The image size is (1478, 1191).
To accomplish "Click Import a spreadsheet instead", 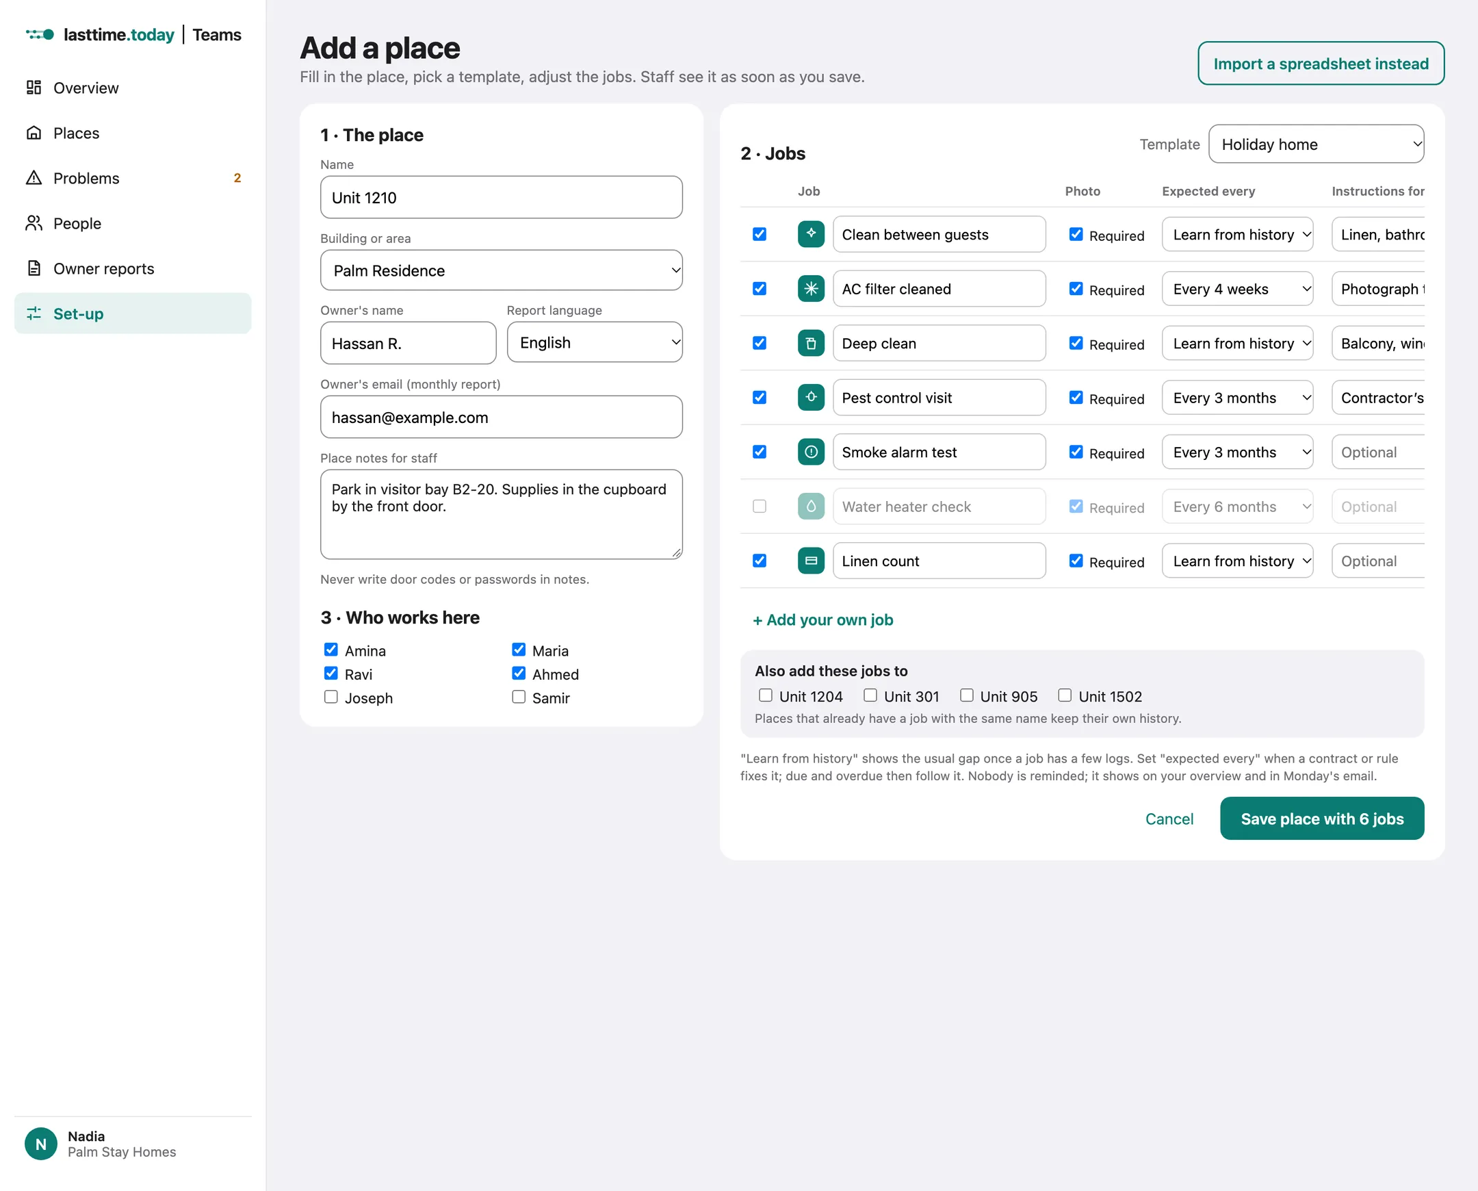I will [x=1321, y=64].
